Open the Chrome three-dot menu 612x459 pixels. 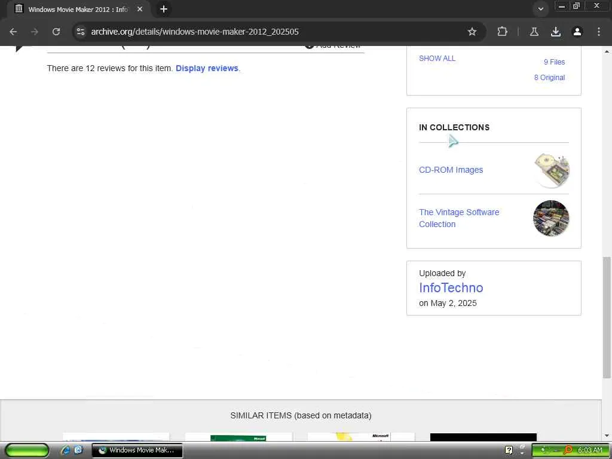coord(599,32)
